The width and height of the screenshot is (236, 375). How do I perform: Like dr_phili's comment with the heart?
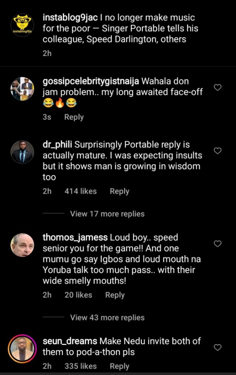click(x=217, y=151)
